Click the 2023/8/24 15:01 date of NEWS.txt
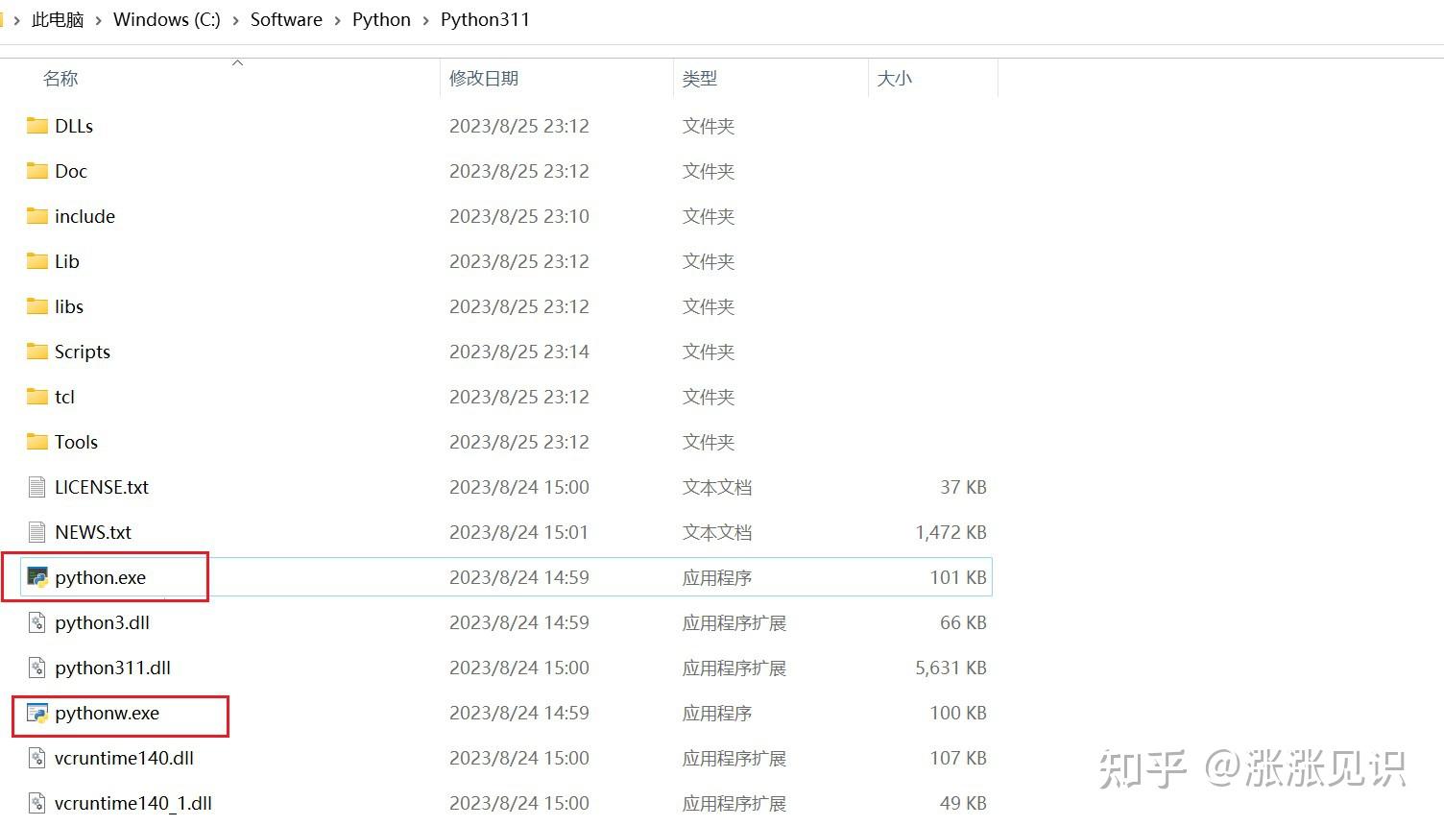Viewport: 1444px width, 826px height. point(519,532)
